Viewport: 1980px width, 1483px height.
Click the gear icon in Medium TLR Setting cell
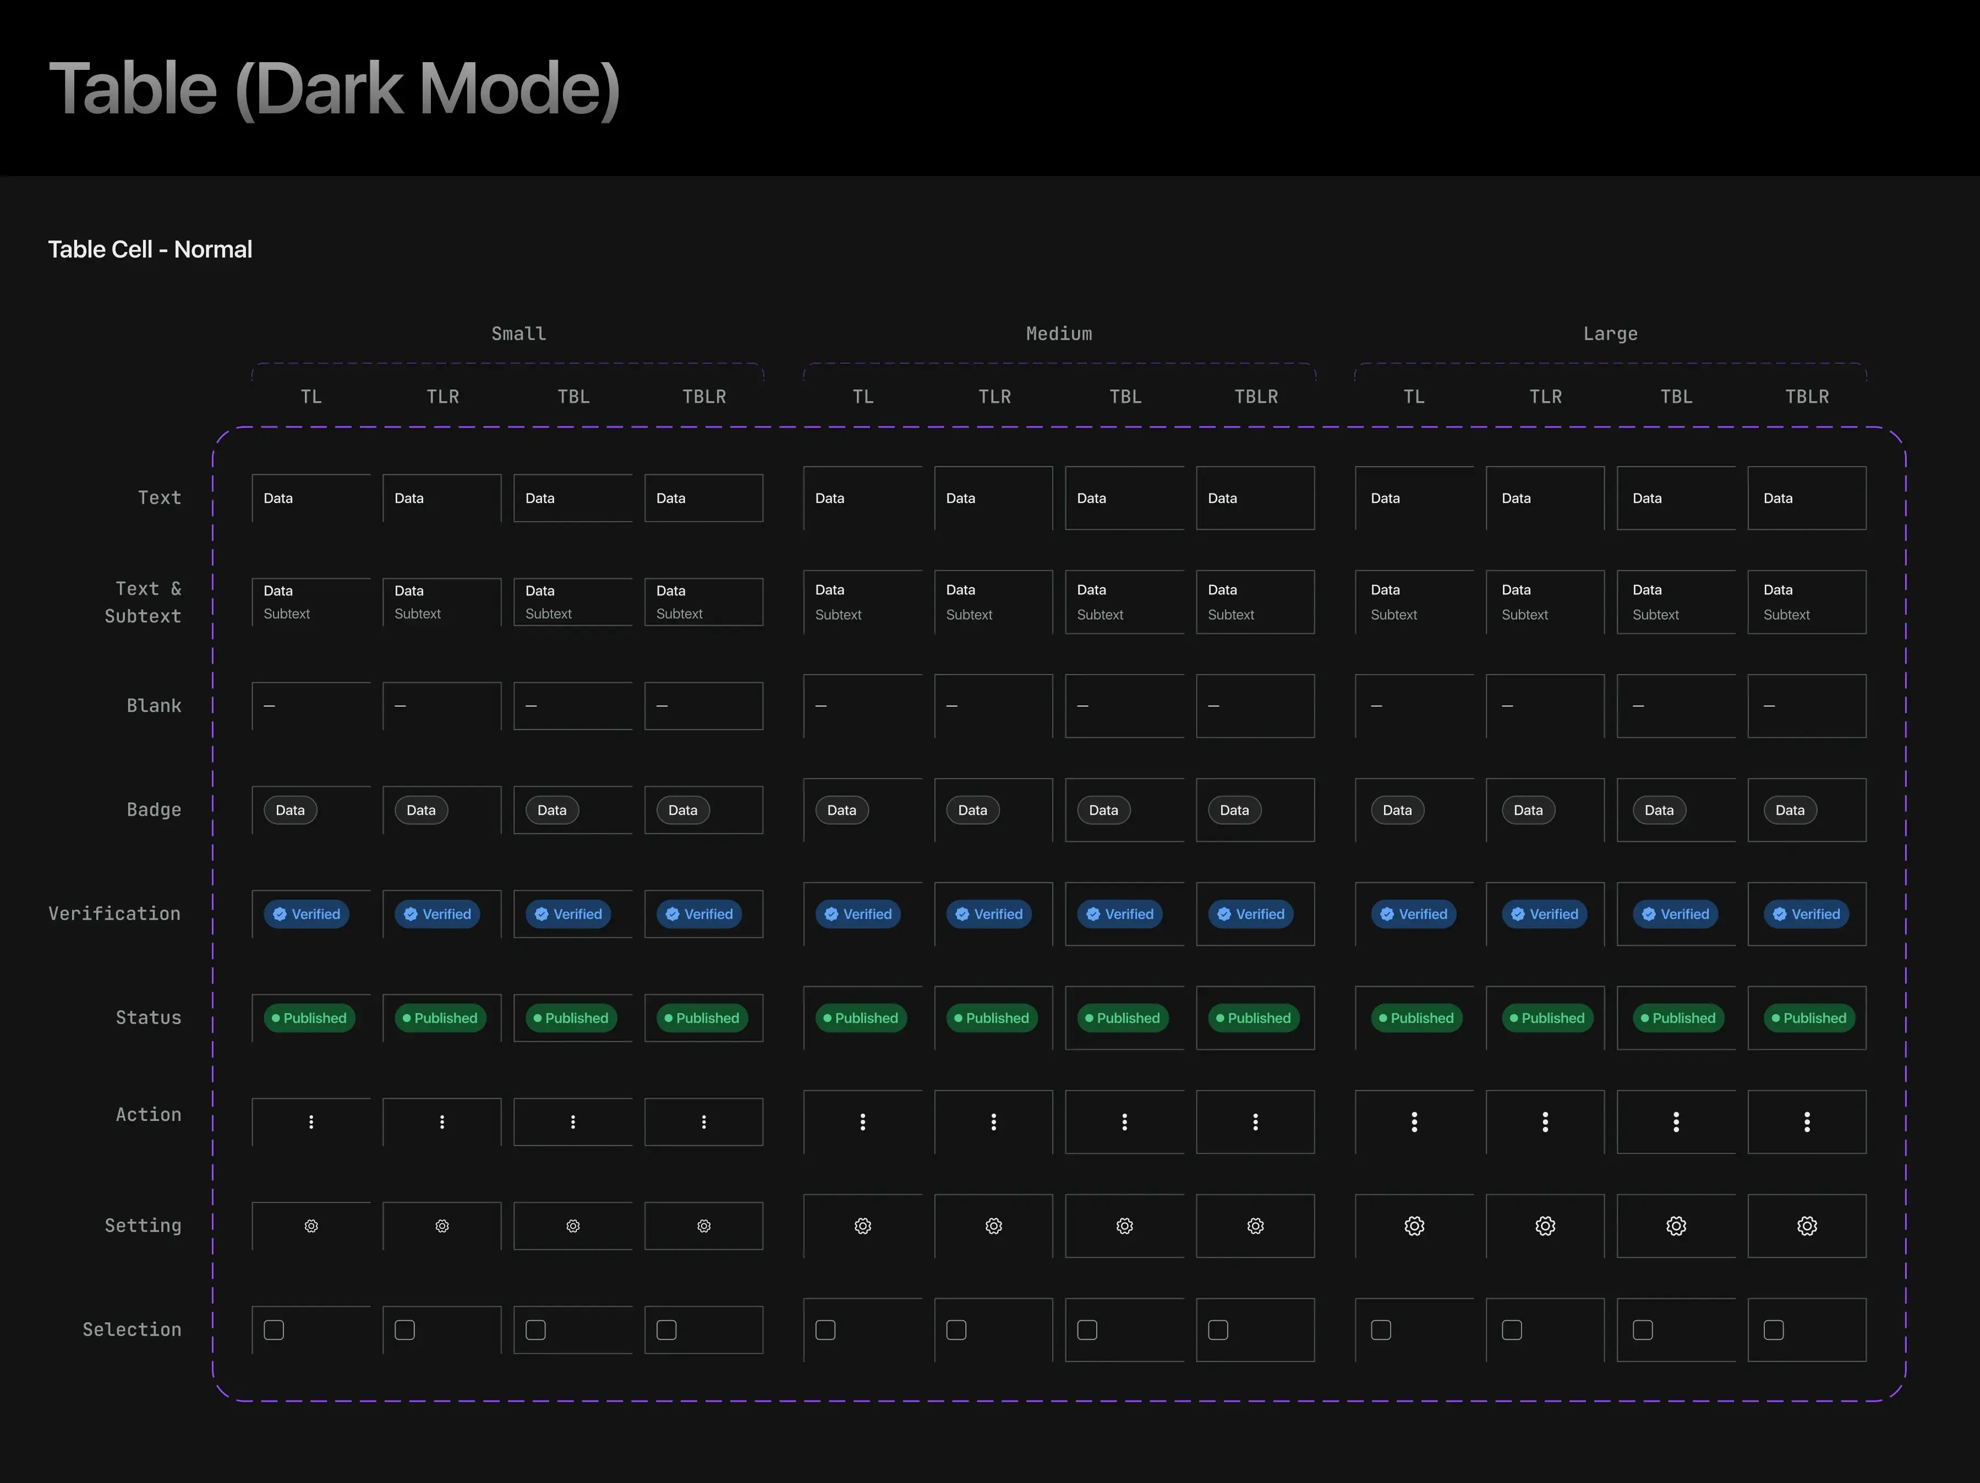(x=994, y=1226)
